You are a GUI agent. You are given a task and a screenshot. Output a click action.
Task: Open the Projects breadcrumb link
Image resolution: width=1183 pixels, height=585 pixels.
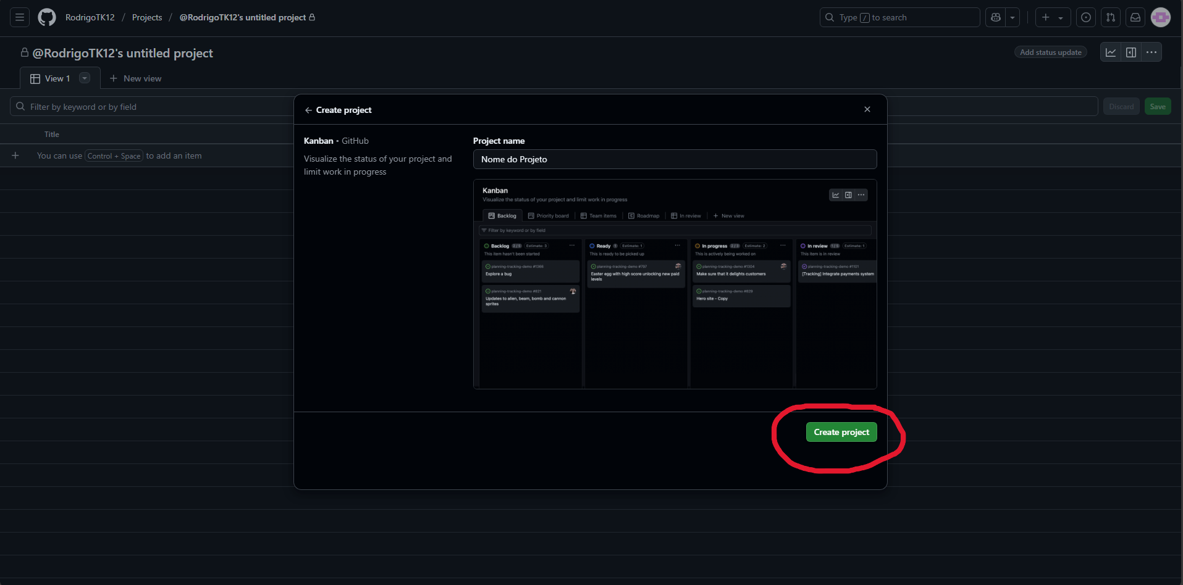coord(147,17)
